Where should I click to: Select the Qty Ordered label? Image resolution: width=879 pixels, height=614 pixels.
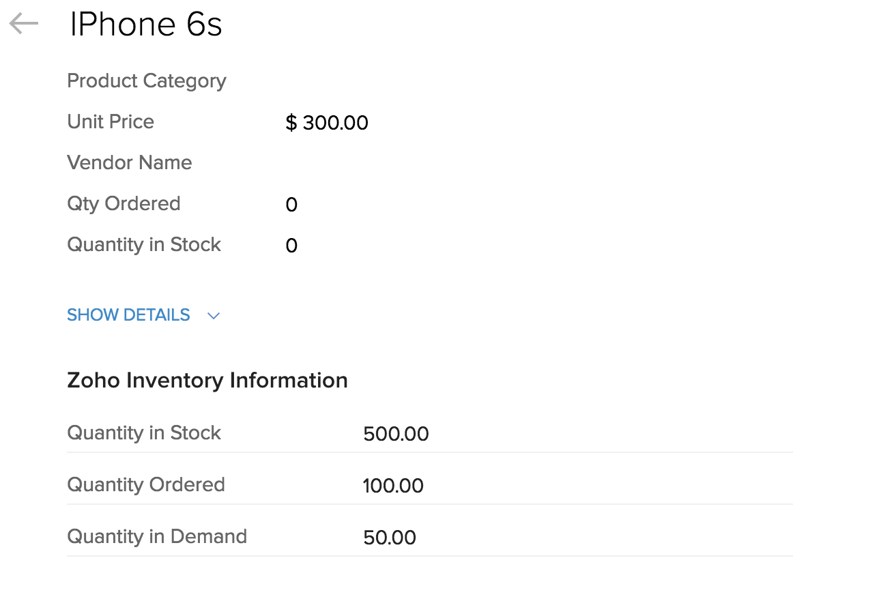124,204
